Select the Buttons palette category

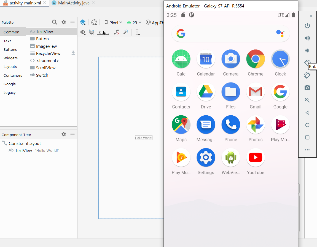point(10,49)
